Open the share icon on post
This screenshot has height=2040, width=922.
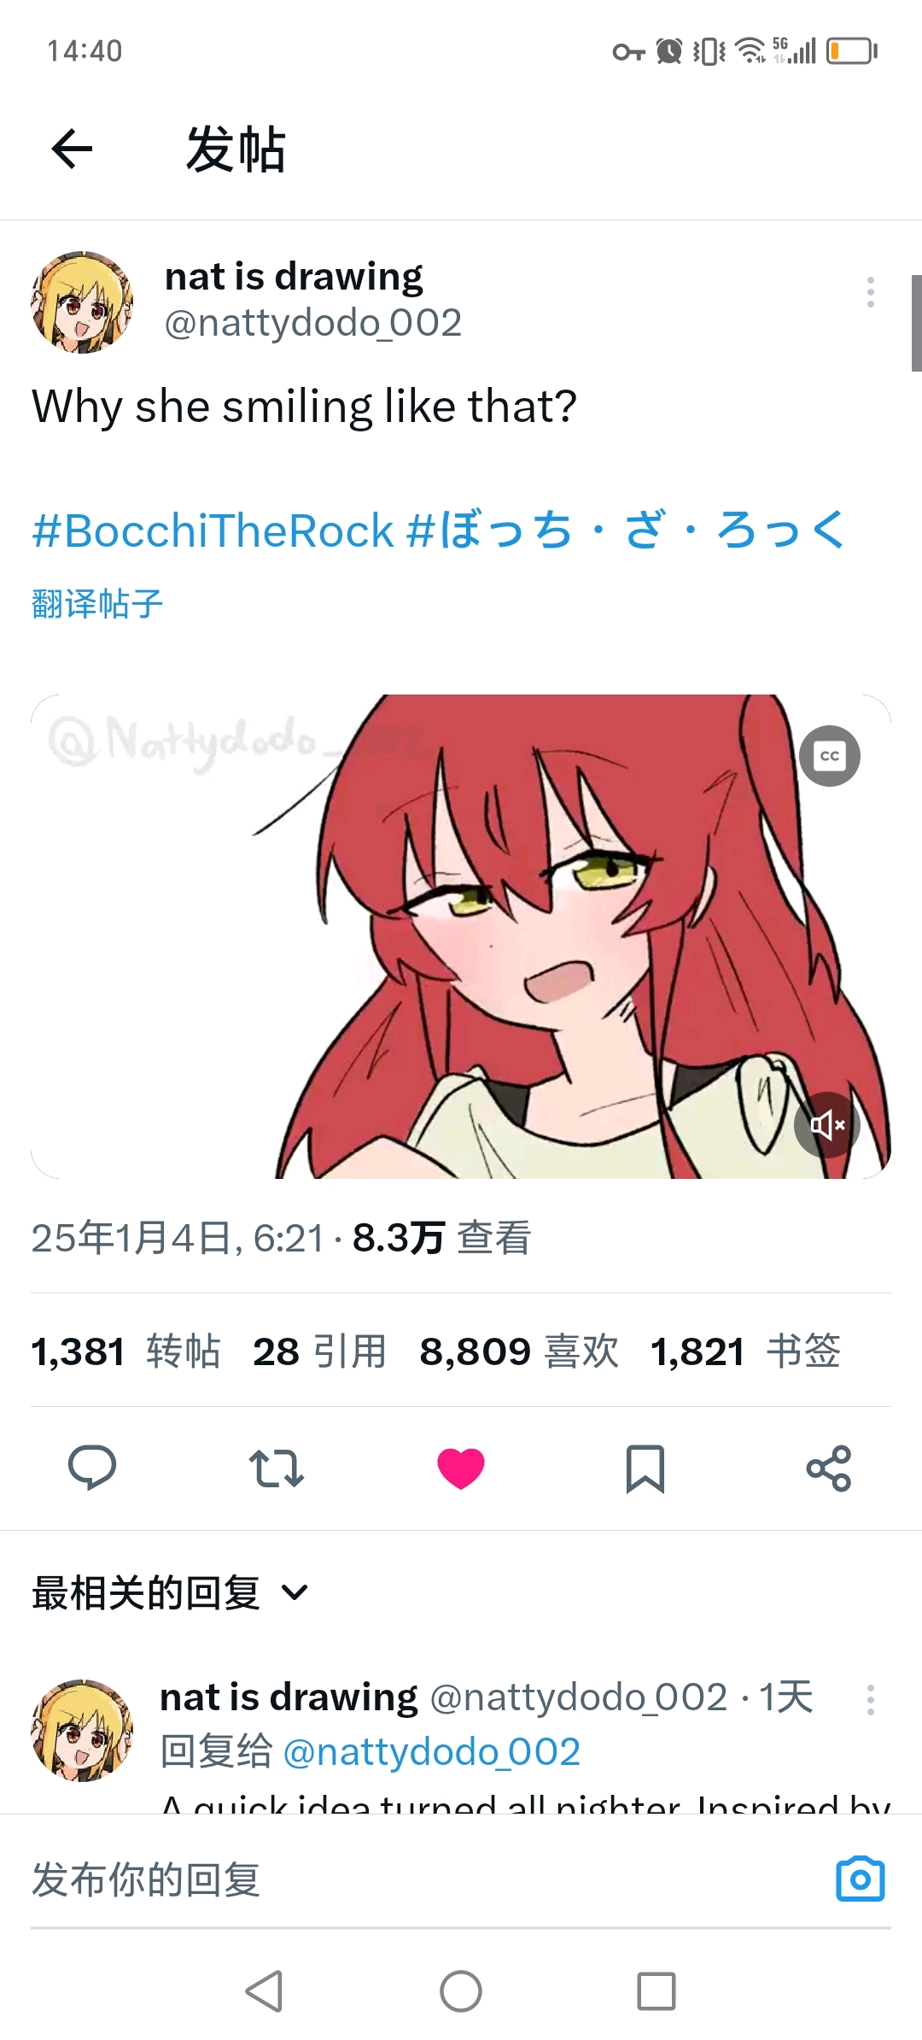click(829, 1468)
